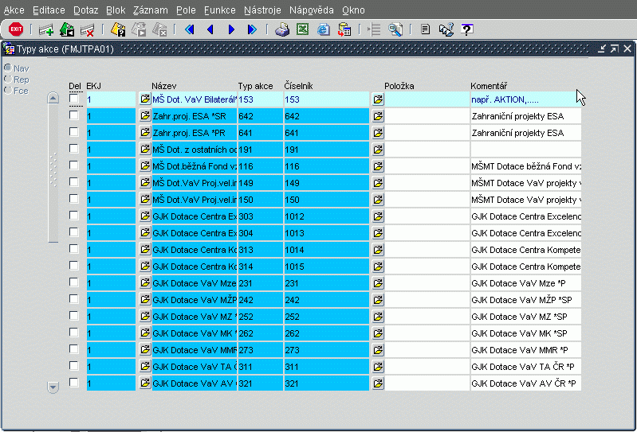Check Del box for Zahr.proj. ESA *SR row
This screenshot has width=637, height=432.
click(x=74, y=116)
